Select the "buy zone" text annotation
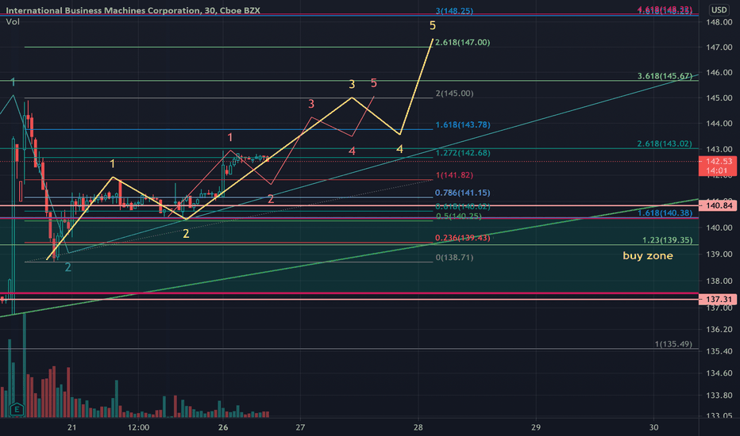 point(648,255)
